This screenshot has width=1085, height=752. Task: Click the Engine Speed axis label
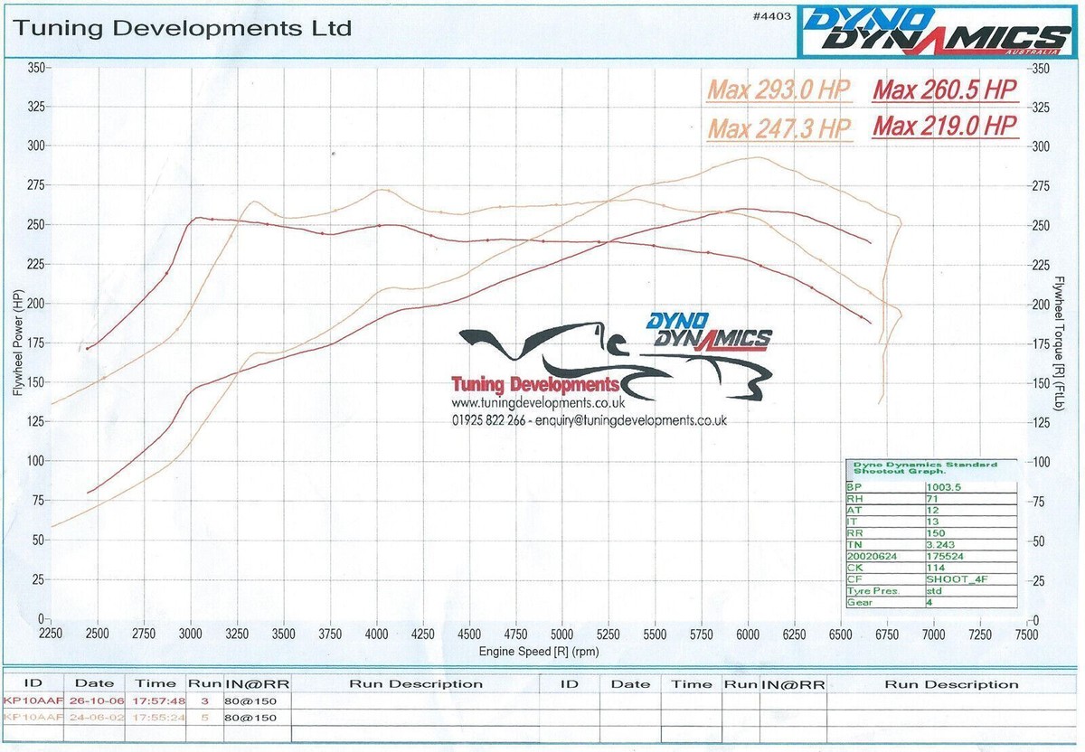pos(541,651)
